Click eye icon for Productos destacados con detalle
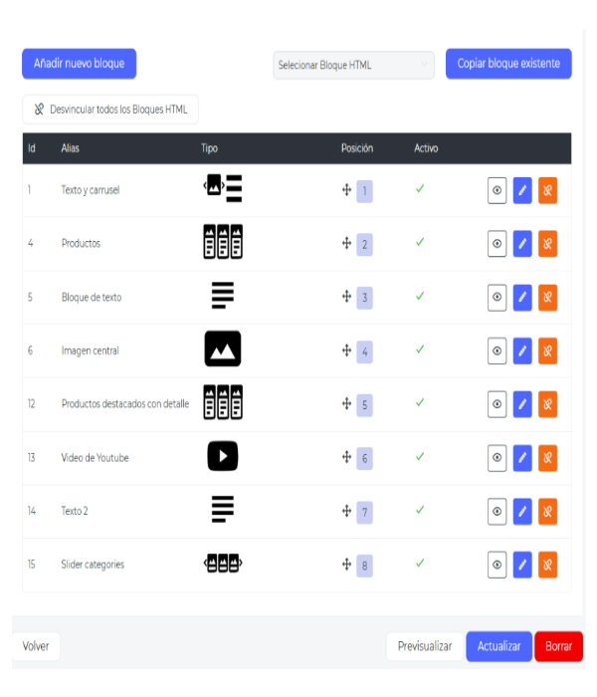Screen dimensions: 597x697 click(x=497, y=404)
